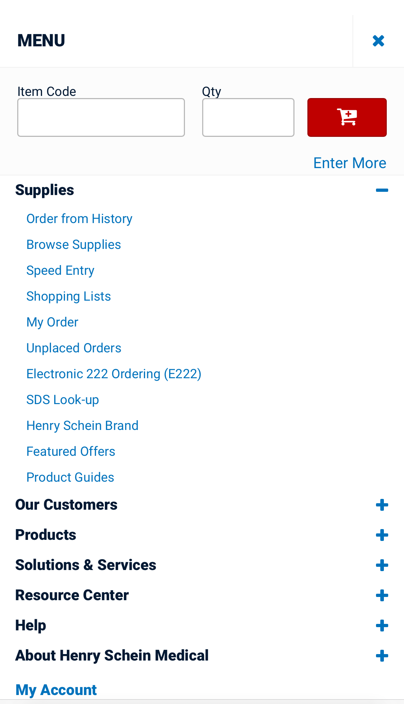
Task: Browse Henry Schein Brand products
Action: pos(82,425)
